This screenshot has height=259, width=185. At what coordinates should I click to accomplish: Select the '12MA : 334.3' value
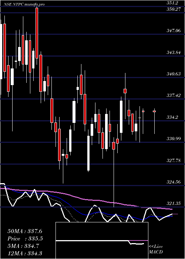tap(25, 253)
